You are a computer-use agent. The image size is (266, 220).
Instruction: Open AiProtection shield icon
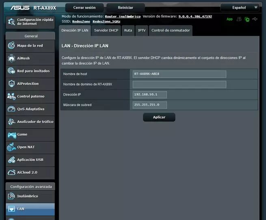(11, 83)
